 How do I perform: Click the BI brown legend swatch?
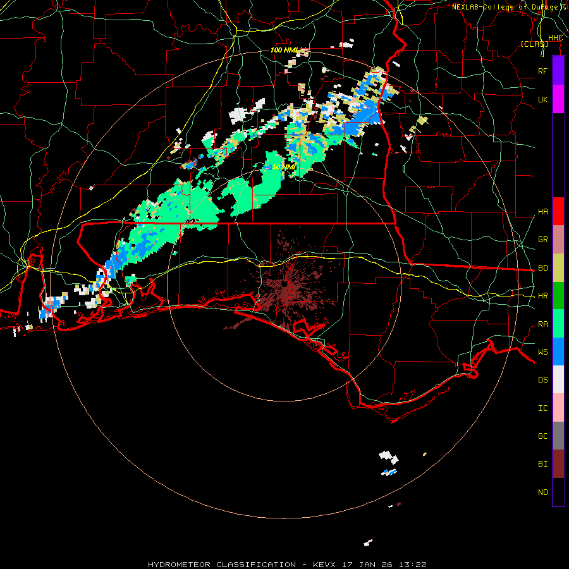click(x=558, y=464)
